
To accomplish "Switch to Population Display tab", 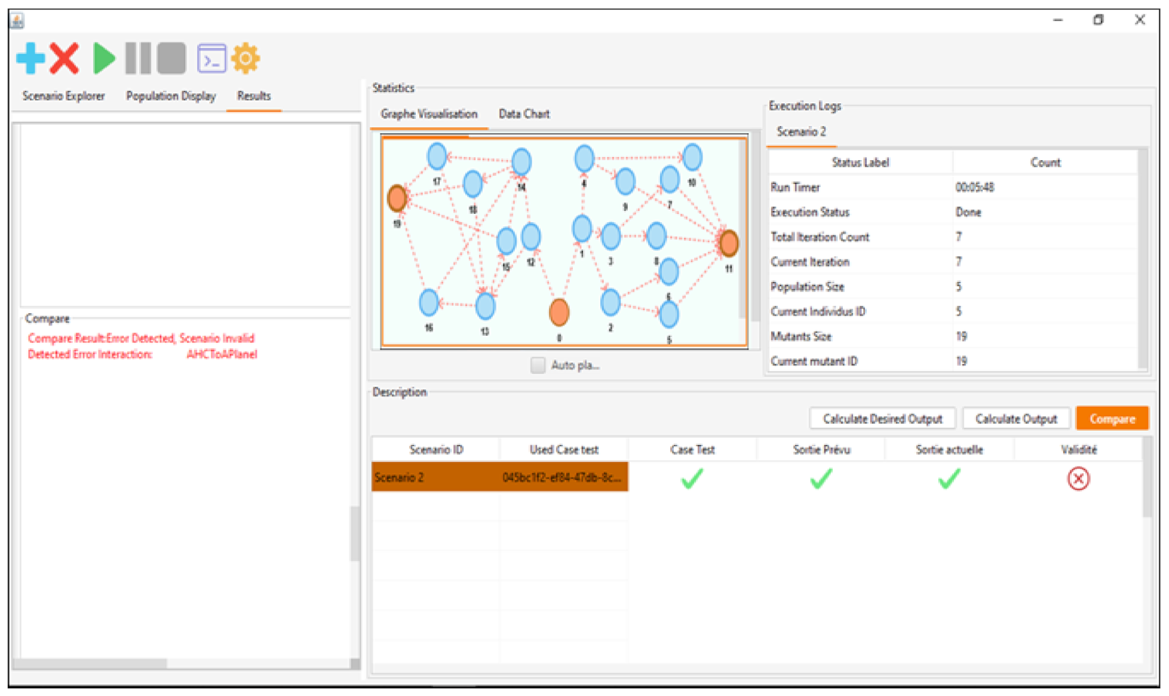I will 171,96.
